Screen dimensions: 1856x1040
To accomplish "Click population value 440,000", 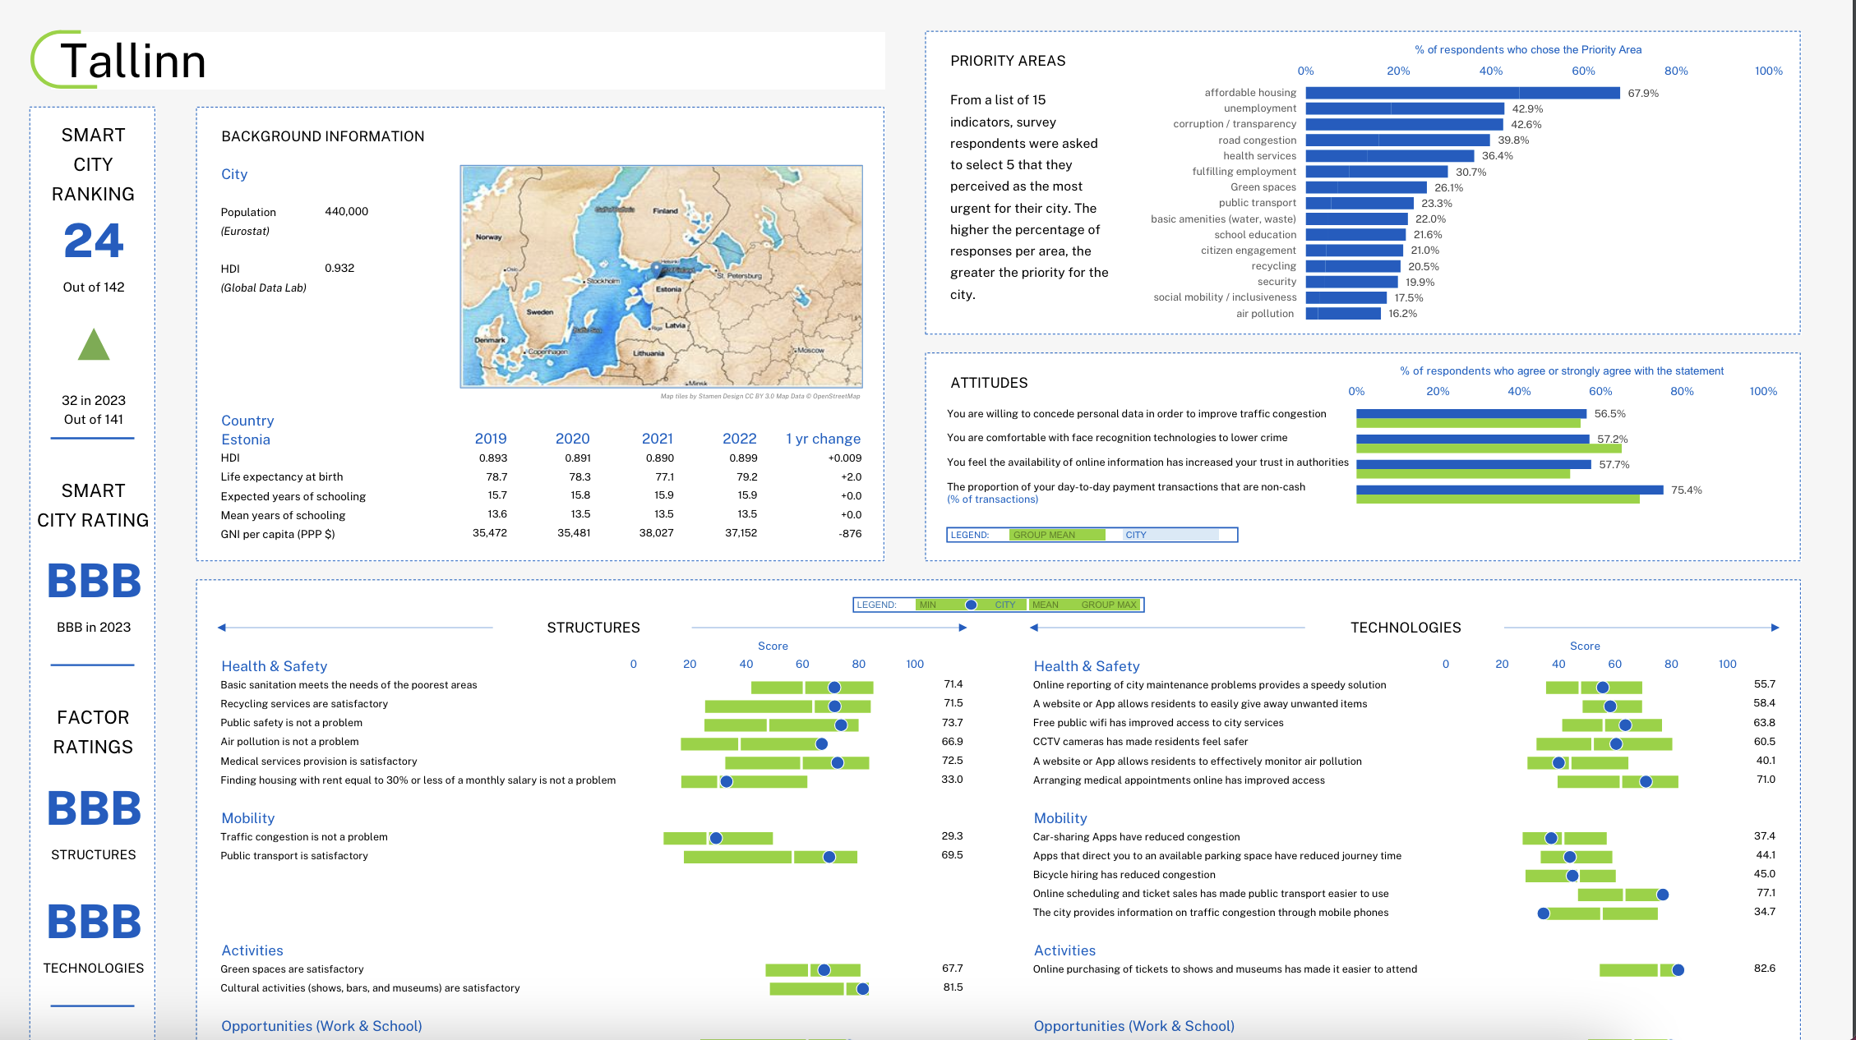I will coord(346,211).
